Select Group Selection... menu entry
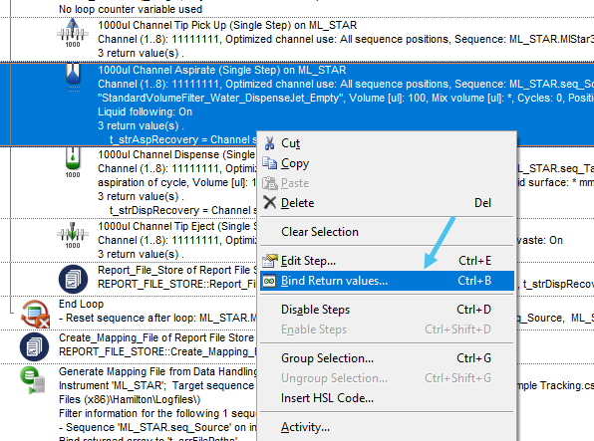Viewport: 594px width, 441px height. point(387,358)
